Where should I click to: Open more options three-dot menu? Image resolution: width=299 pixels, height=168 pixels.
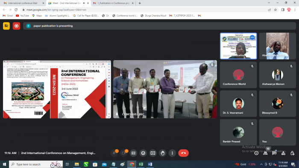coord(173,153)
